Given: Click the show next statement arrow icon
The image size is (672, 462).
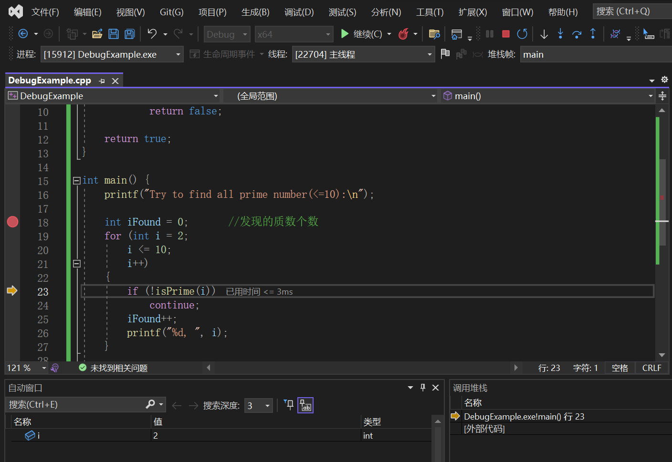Looking at the screenshot, I should 544,34.
